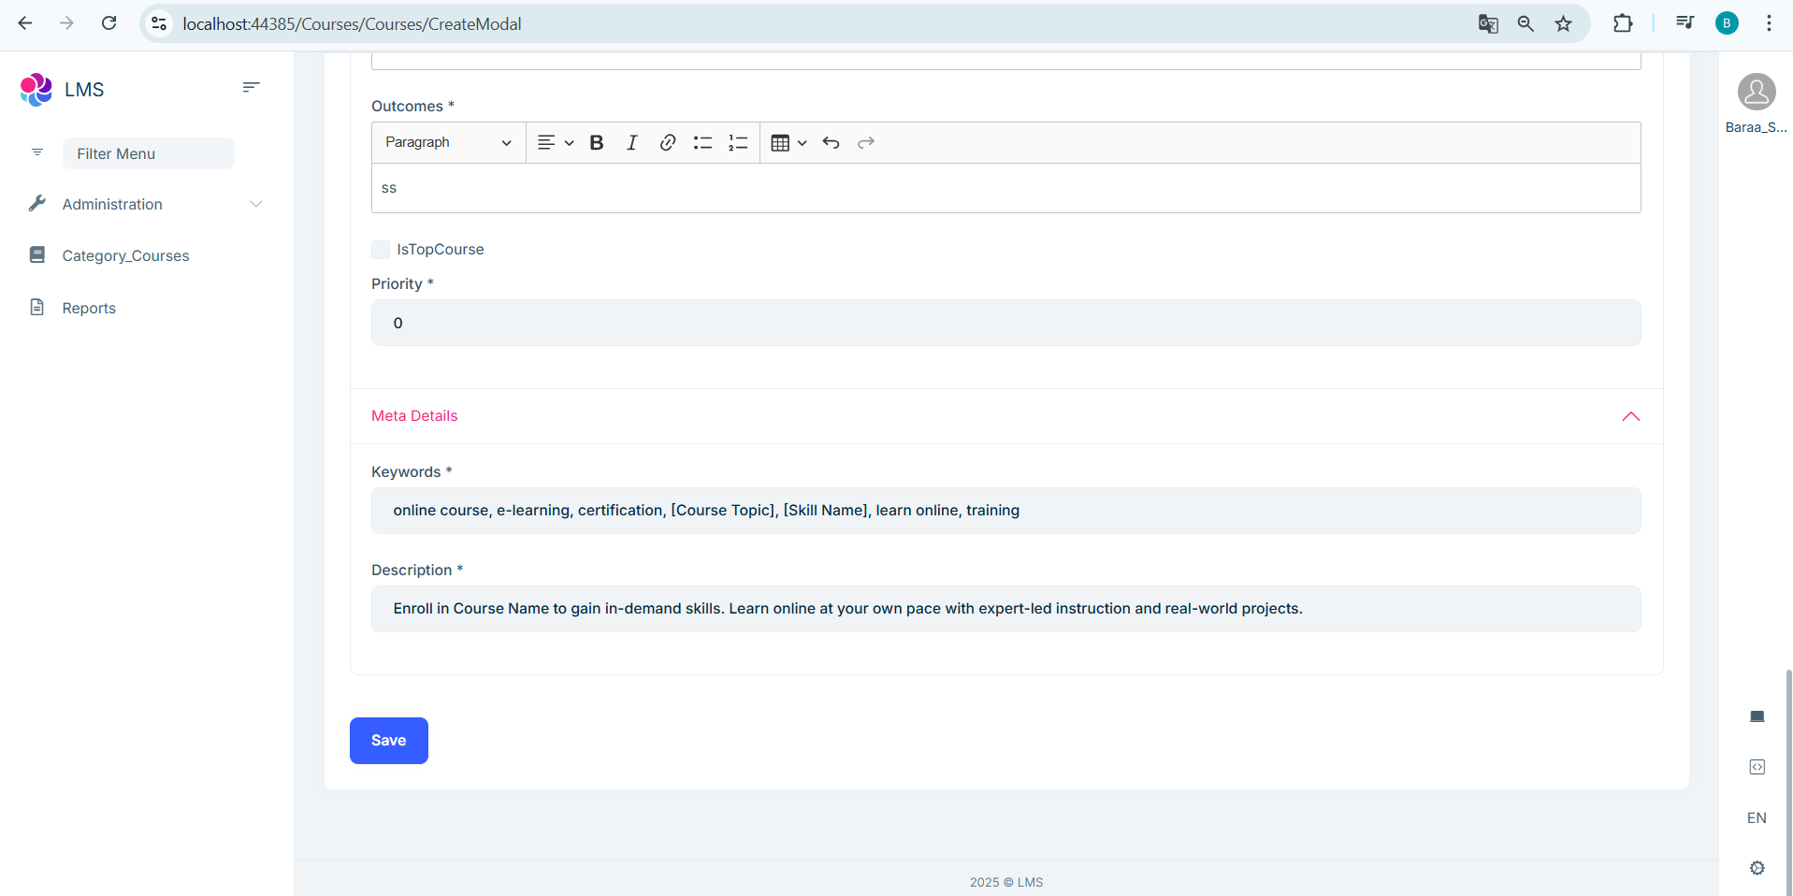Collapse the Meta Details section
The height and width of the screenshot is (896, 1793).
tap(1630, 416)
